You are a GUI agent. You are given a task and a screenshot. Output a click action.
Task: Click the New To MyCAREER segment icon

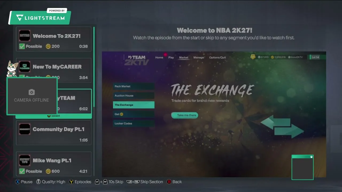(25, 67)
